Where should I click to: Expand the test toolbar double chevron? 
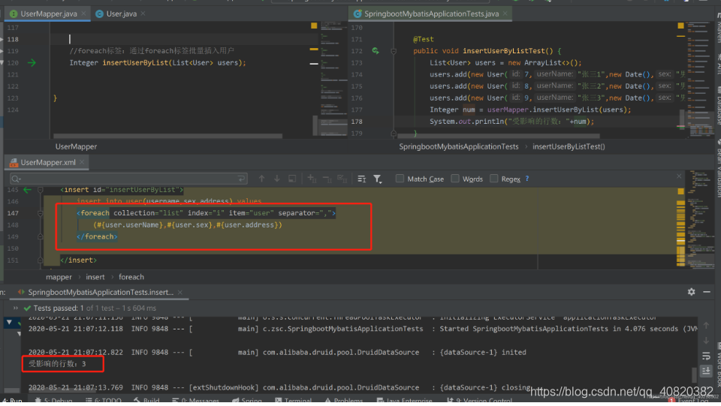[x=16, y=308]
